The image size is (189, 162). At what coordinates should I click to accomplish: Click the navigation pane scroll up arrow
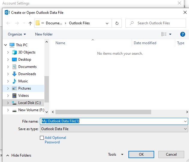click(46, 42)
